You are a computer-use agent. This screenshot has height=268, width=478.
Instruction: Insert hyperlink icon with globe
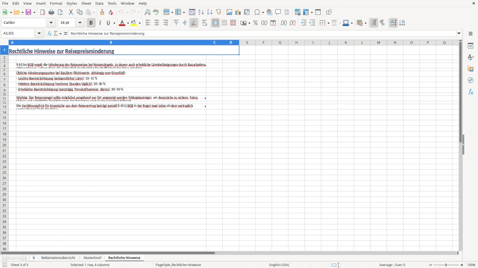point(270,12)
